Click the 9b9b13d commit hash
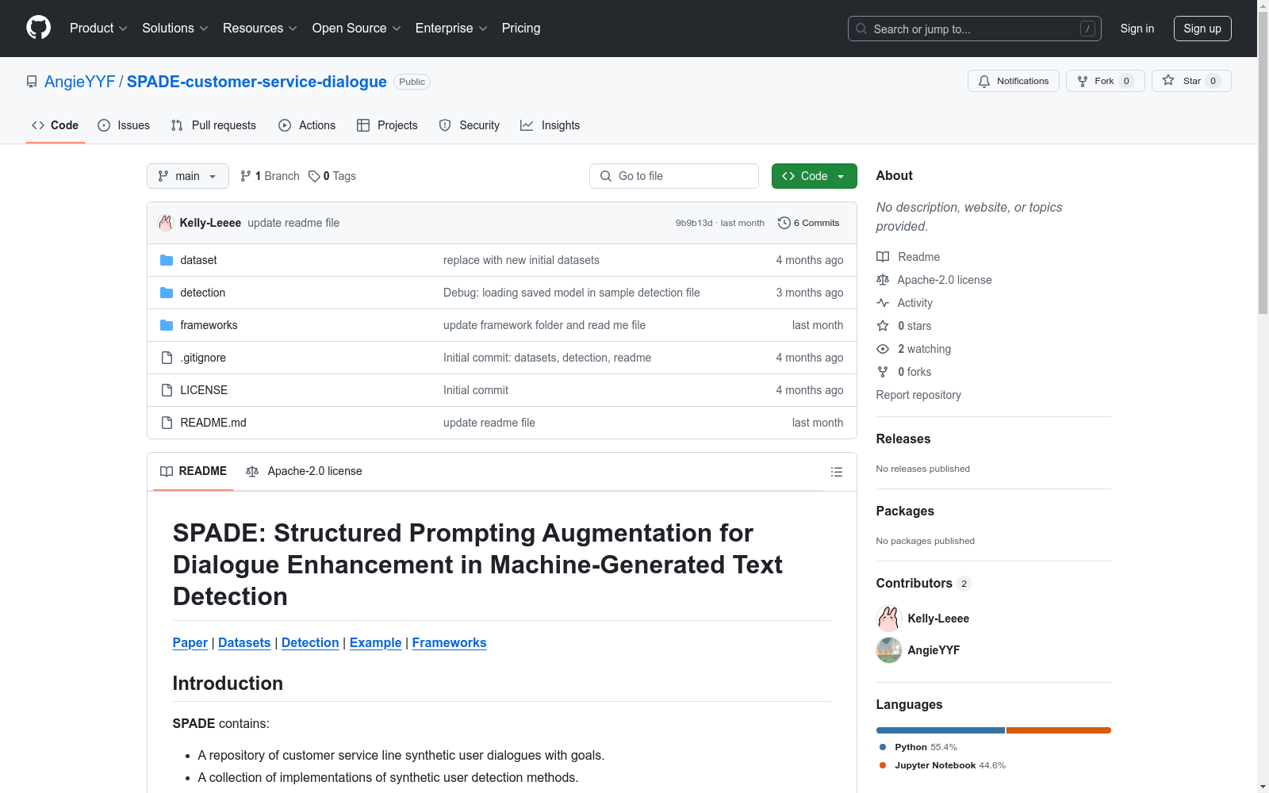 pyautogui.click(x=694, y=223)
